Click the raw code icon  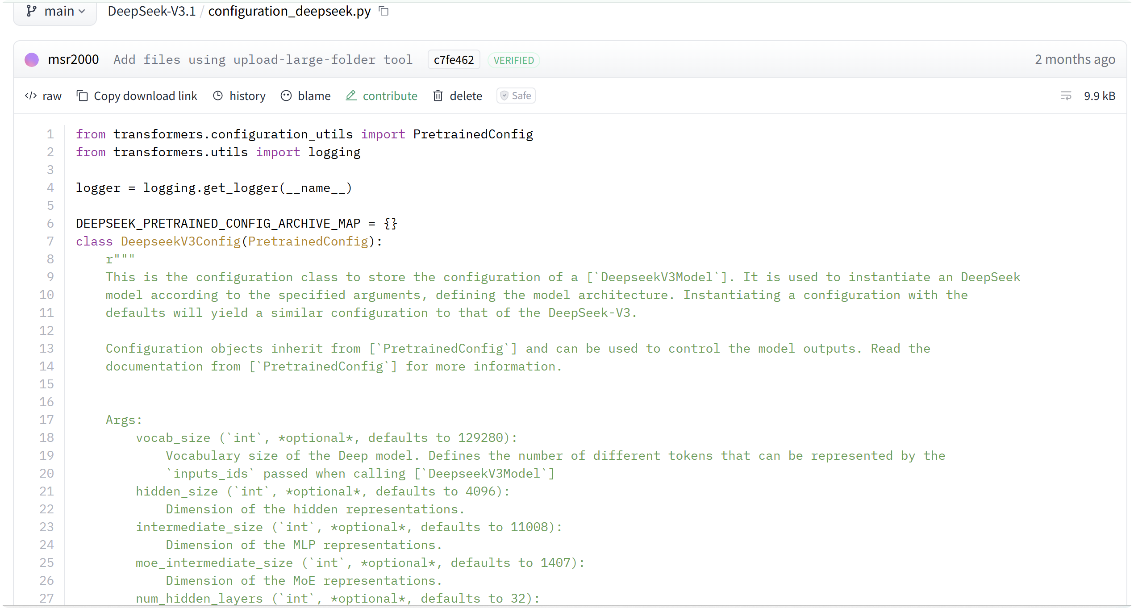click(31, 96)
